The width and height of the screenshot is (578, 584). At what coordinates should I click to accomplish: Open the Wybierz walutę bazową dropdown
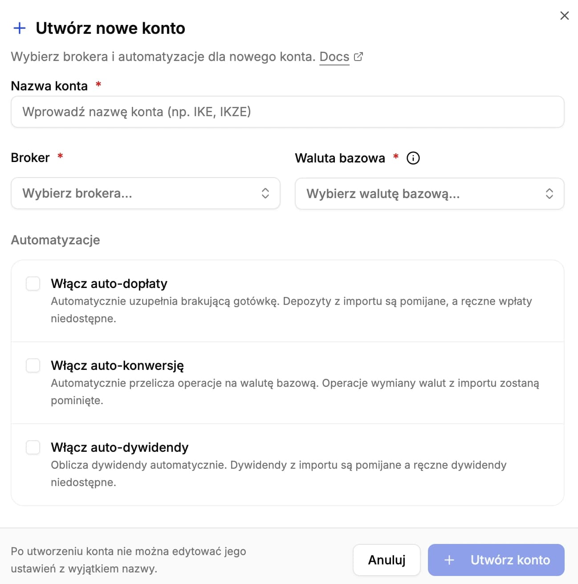coord(430,194)
